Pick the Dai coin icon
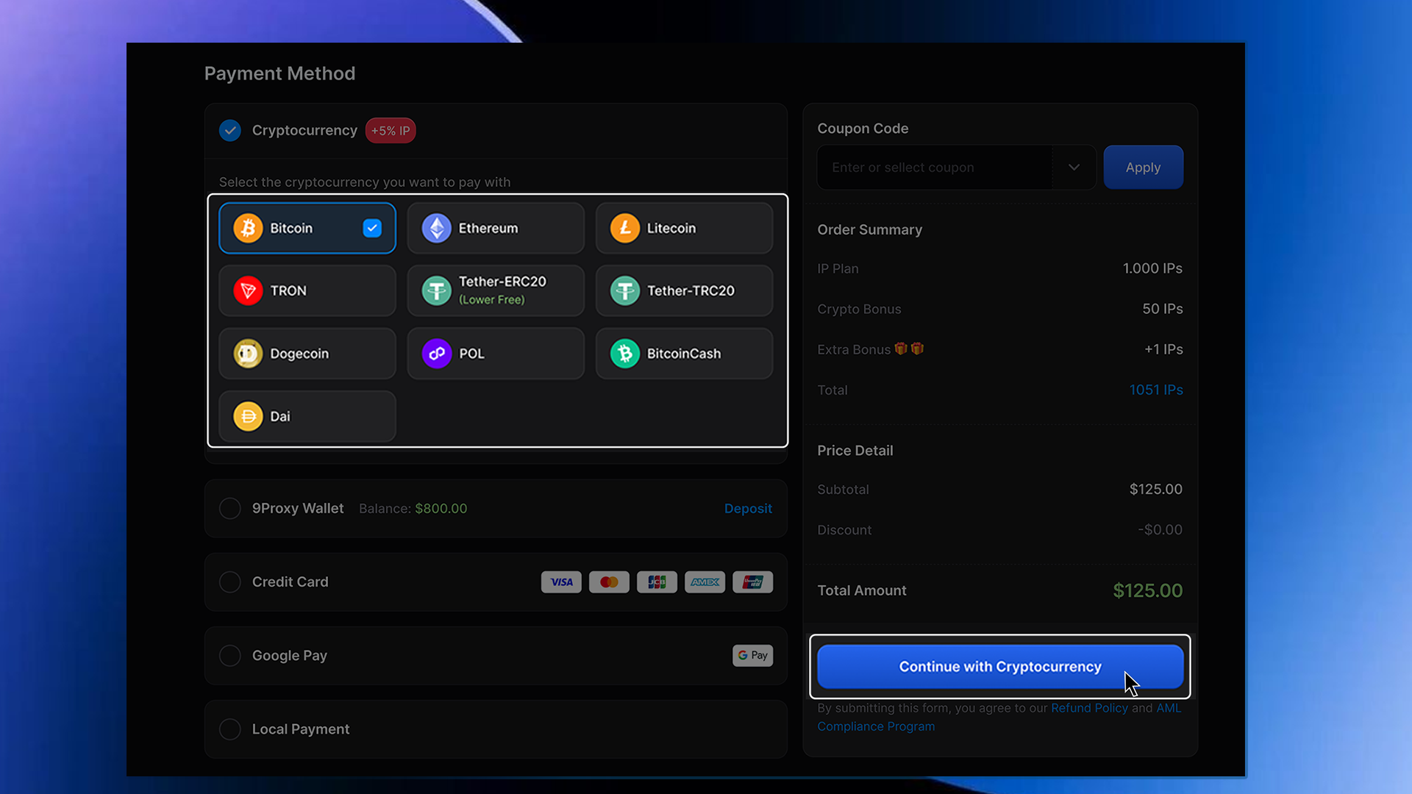 248,417
